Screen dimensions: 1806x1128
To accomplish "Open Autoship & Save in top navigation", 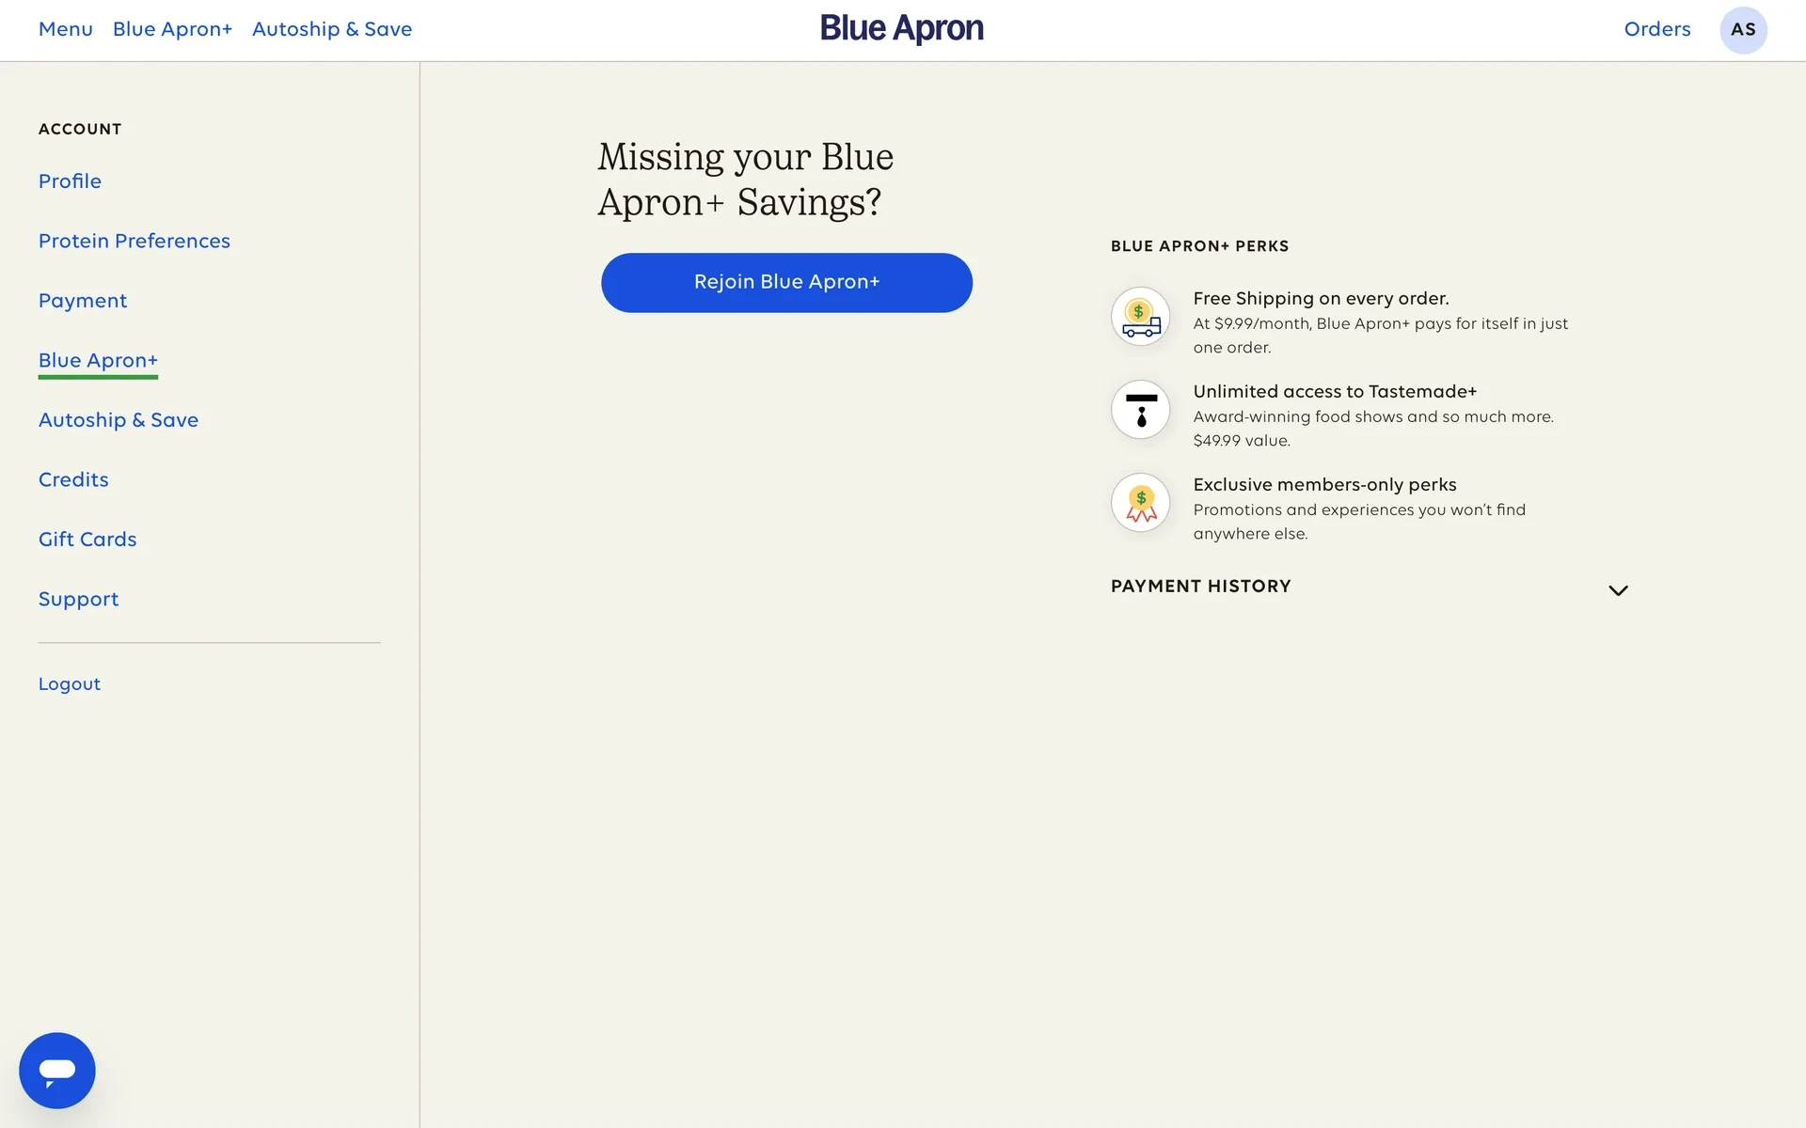I will point(332,29).
